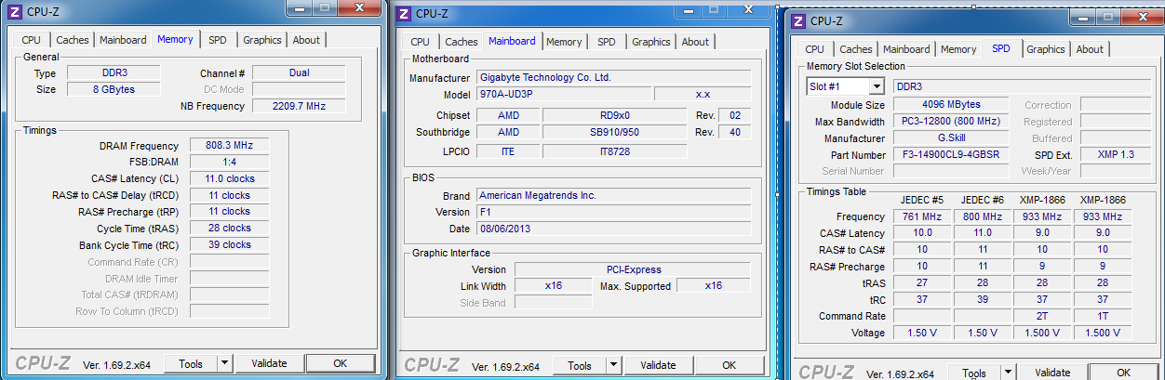Open the CPU tab in the SPD window
1165x380 pixels.
pyautogui.click(x=814, y=49)
